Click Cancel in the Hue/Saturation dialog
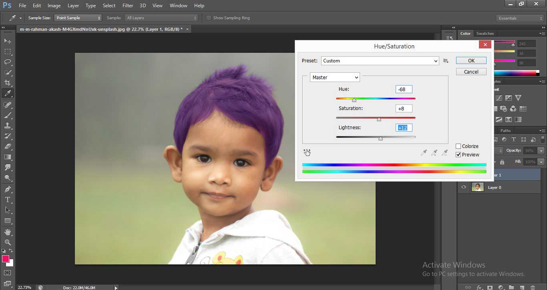Viewport: 547px width, 290px height. coord(471,71)
